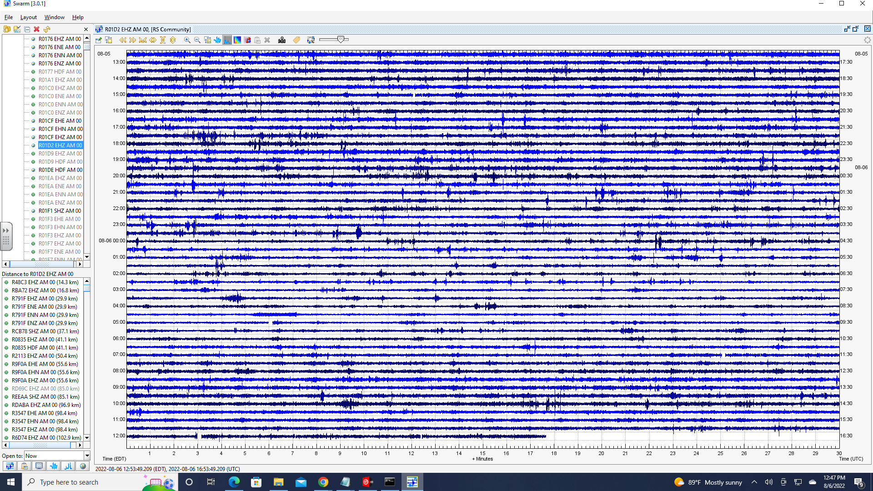Image resolution: width=873 pixels, height=491 pixels.
Task: Open Google Chrome from the taskbar
Action: click(323, 482)
